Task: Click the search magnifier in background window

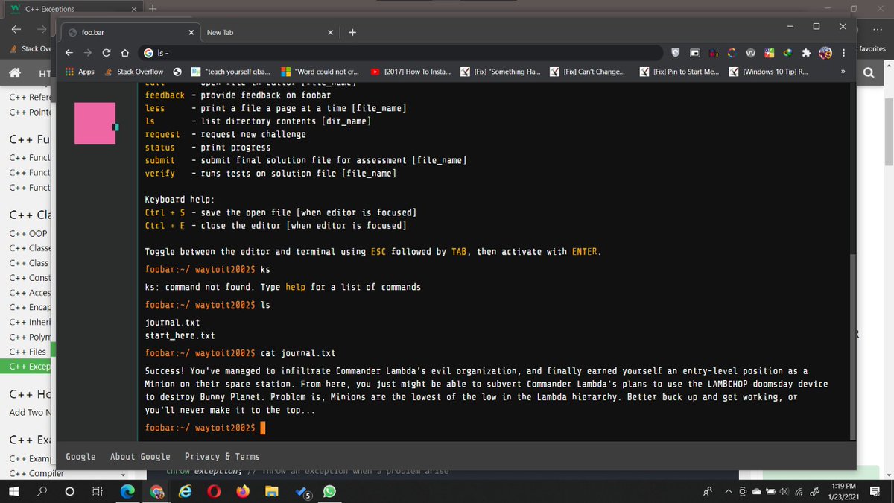Action: [x=869, y=74]
